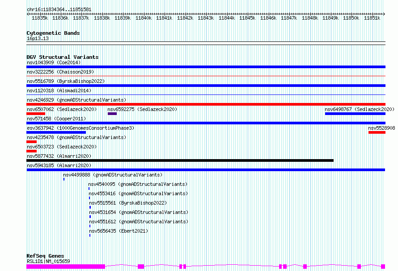Click the DGV Structural Variants track title

(63, 57)
